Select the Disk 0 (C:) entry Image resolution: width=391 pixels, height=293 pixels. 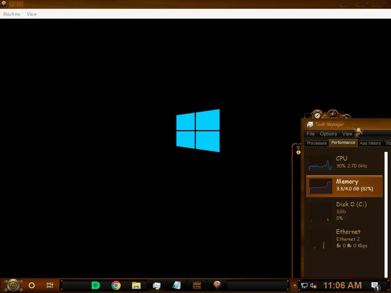pos(344,211)
